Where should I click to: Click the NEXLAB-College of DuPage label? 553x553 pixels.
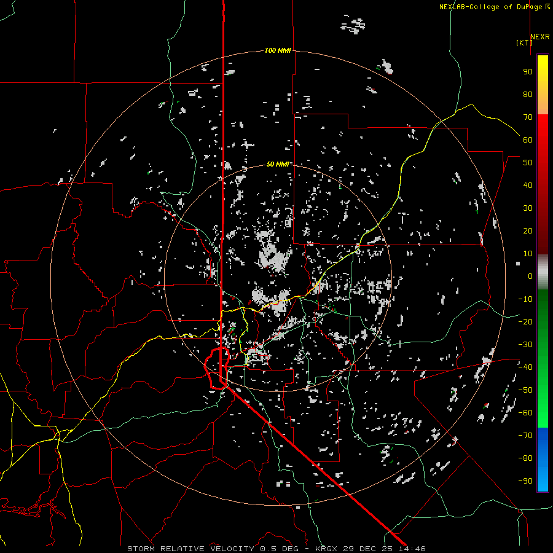490,7
